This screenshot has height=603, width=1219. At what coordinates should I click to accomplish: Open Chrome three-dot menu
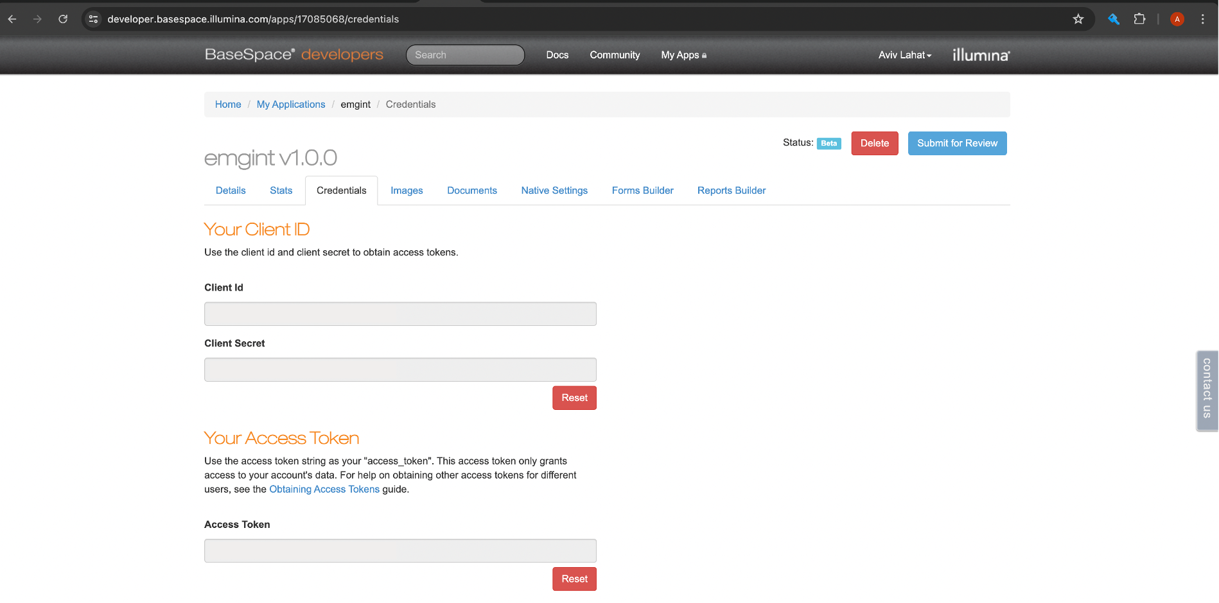1202,19
